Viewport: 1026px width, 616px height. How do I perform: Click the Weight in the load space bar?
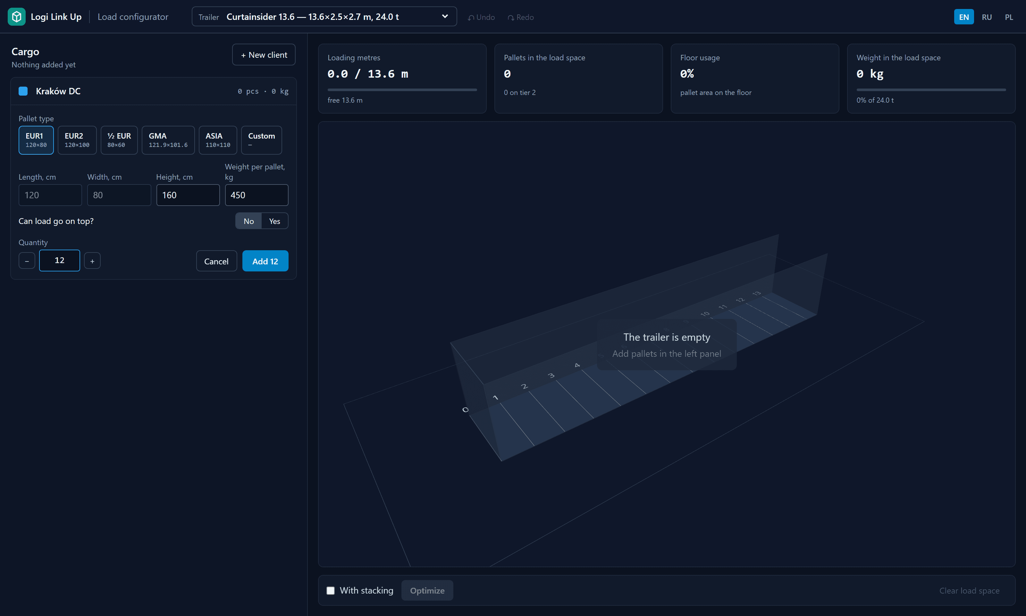point(931,90)
